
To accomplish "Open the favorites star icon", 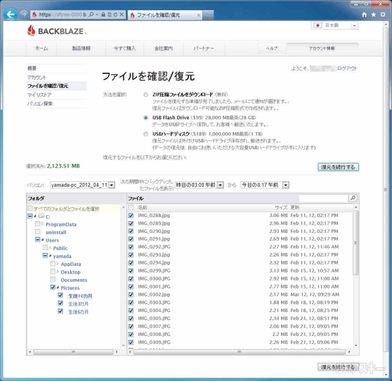I will pos(374,15).
